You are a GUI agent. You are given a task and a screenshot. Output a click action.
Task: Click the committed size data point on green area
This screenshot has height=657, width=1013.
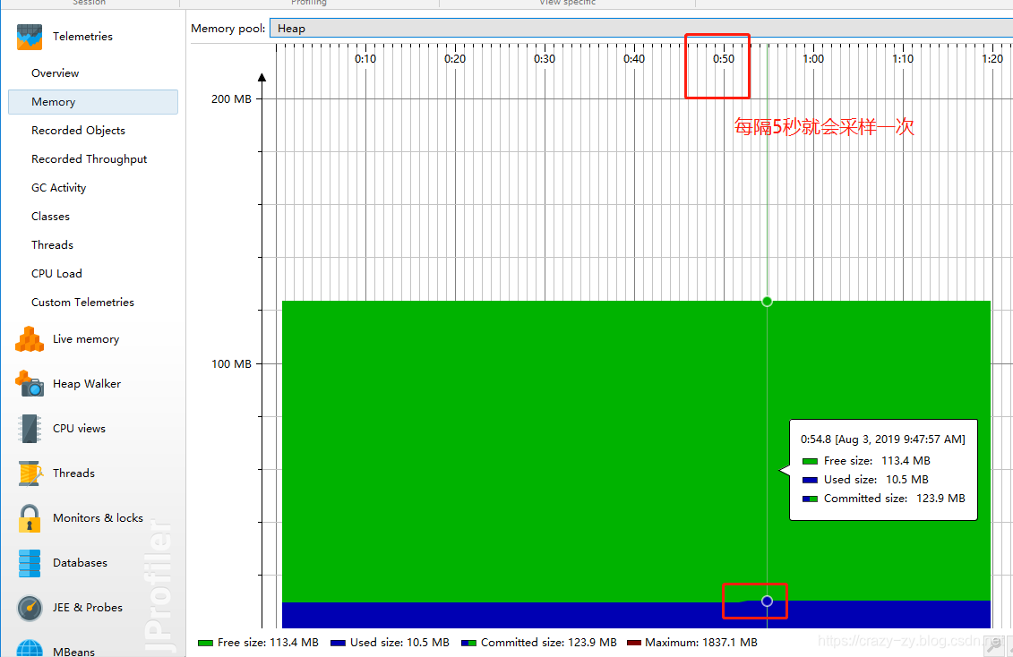[767, 302]
